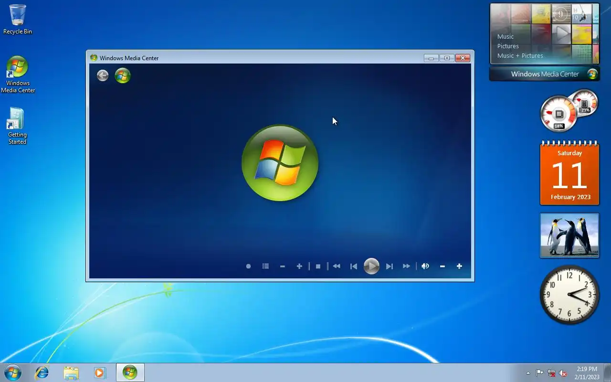Lower volume with the volume minus button
611x382 pixels.
coord(442,266)
